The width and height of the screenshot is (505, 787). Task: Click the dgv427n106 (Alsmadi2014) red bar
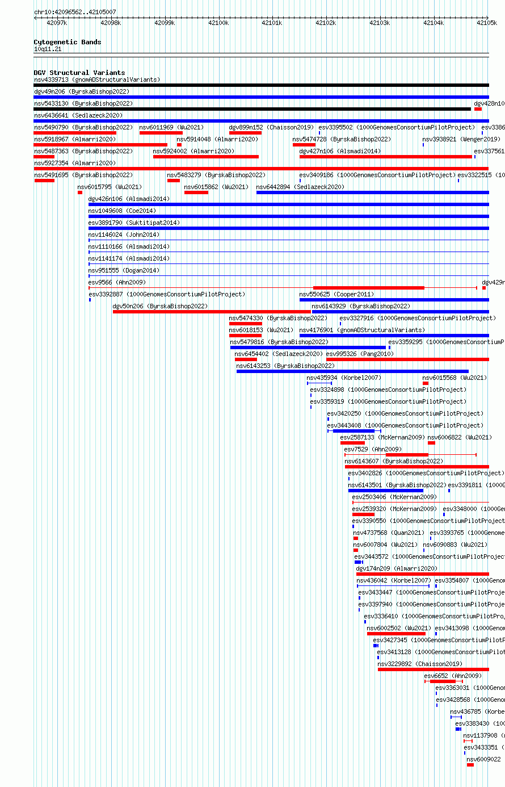(x=386, y=157)
